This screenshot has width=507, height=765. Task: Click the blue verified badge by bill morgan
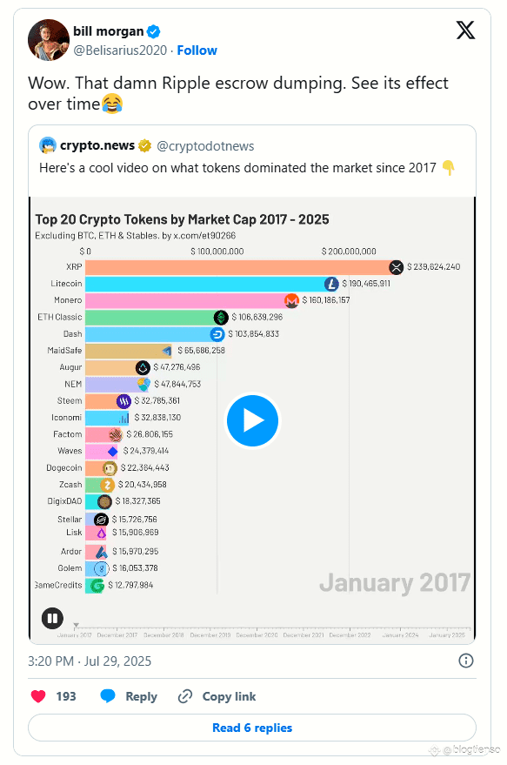(154, 31)
